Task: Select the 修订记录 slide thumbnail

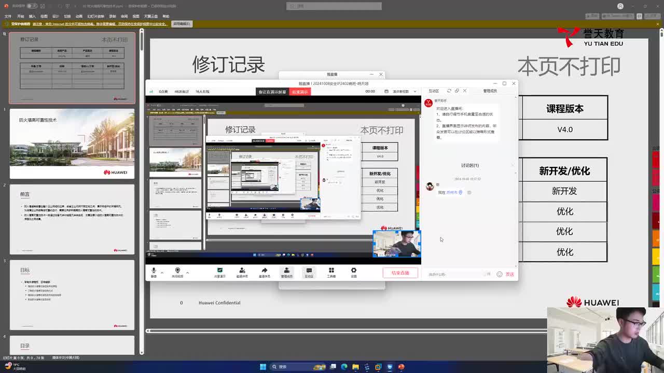Action: click(x=72, y=68)
